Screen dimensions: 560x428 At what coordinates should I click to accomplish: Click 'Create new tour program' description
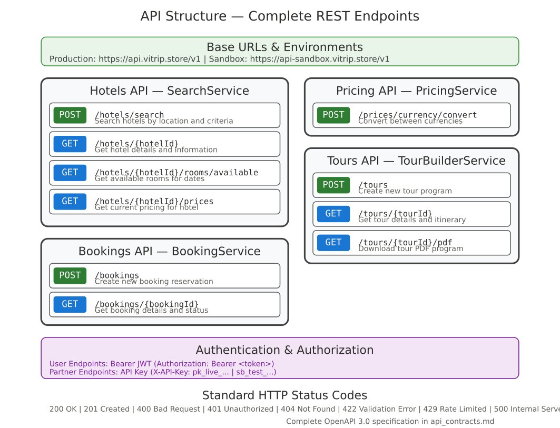(x=405, y=191)
